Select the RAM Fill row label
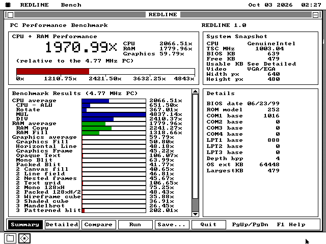Screen dimensions: 326x244 click(32, 133)
